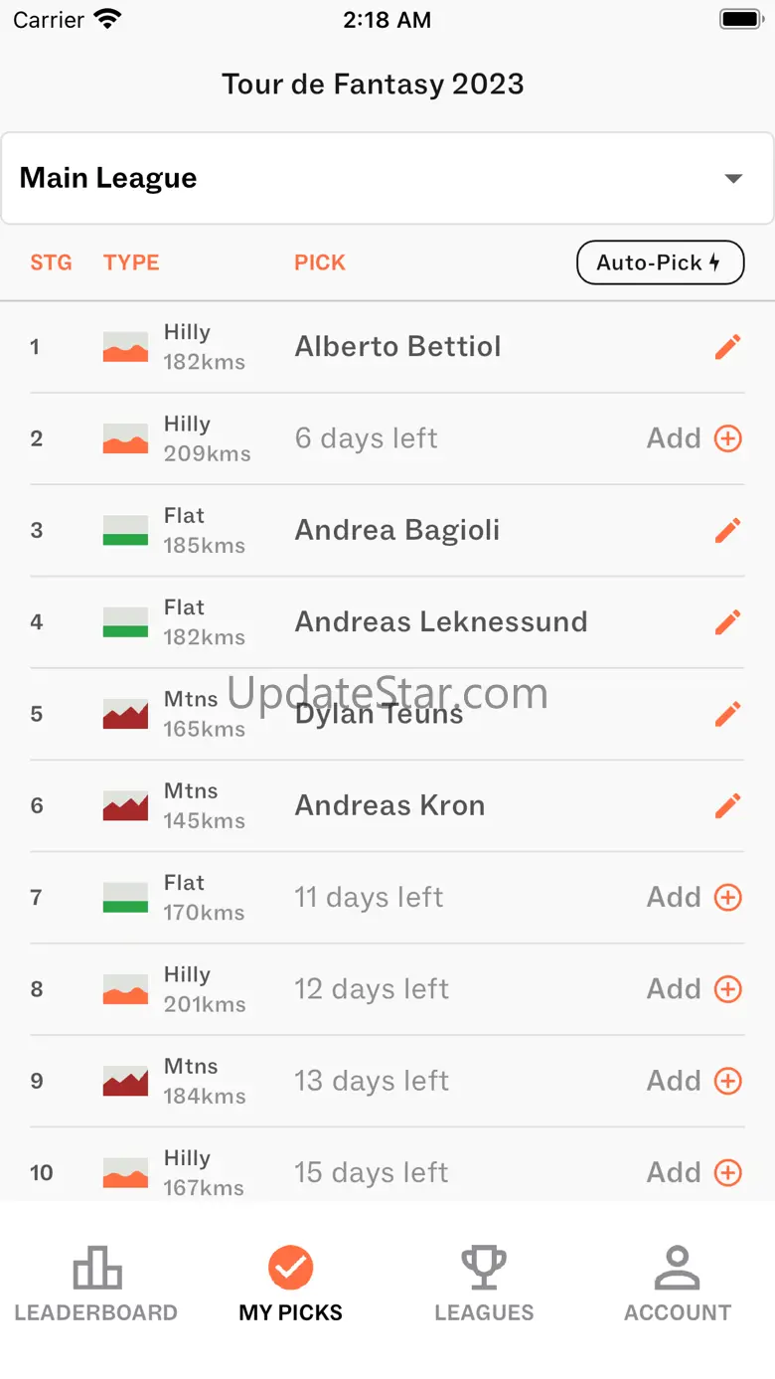775x1379 pixels.
Task: Click the dropdown arrow in league selector
Action: click(733, 179)
